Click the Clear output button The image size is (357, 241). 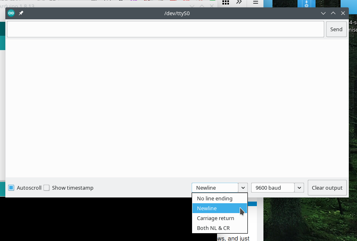click(327, 188)
